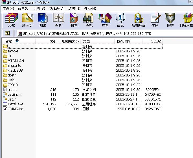
Task: Click the 保护 (Protect) toolbar icon
Action: coord(170,20)
